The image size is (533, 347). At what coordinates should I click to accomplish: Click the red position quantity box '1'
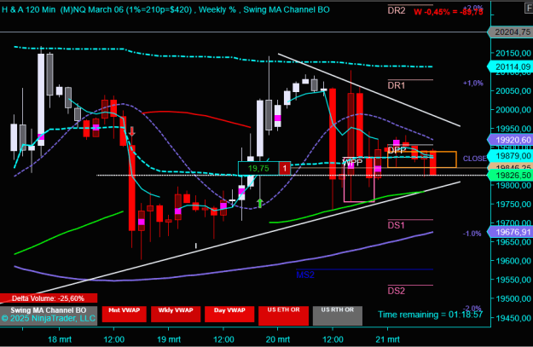285,168
